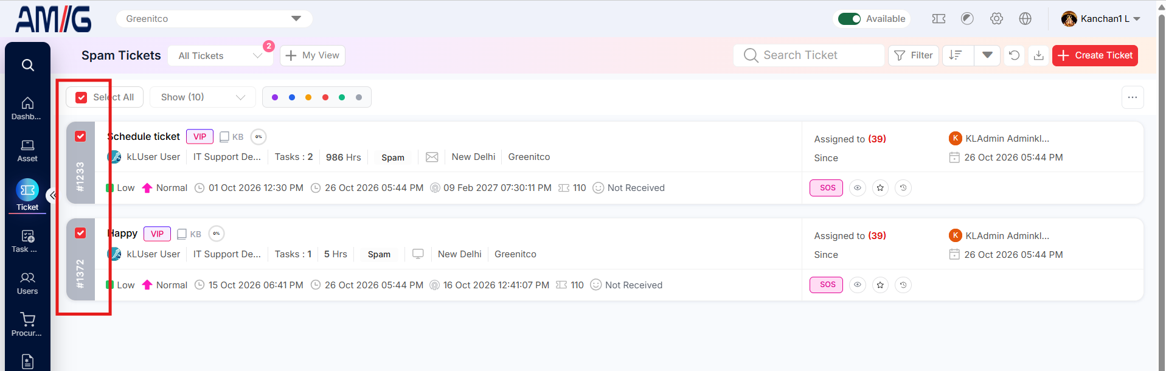Uncheck ticket #1372 checkbox
This screenshot has width=1166, height=371.
pyautogui.click(x=80, y=233)
